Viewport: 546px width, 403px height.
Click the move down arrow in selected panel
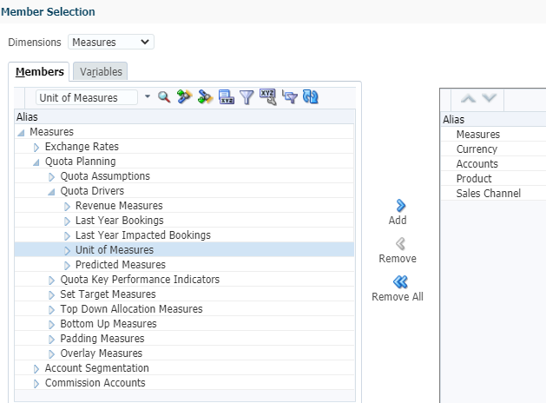point(490,98)
